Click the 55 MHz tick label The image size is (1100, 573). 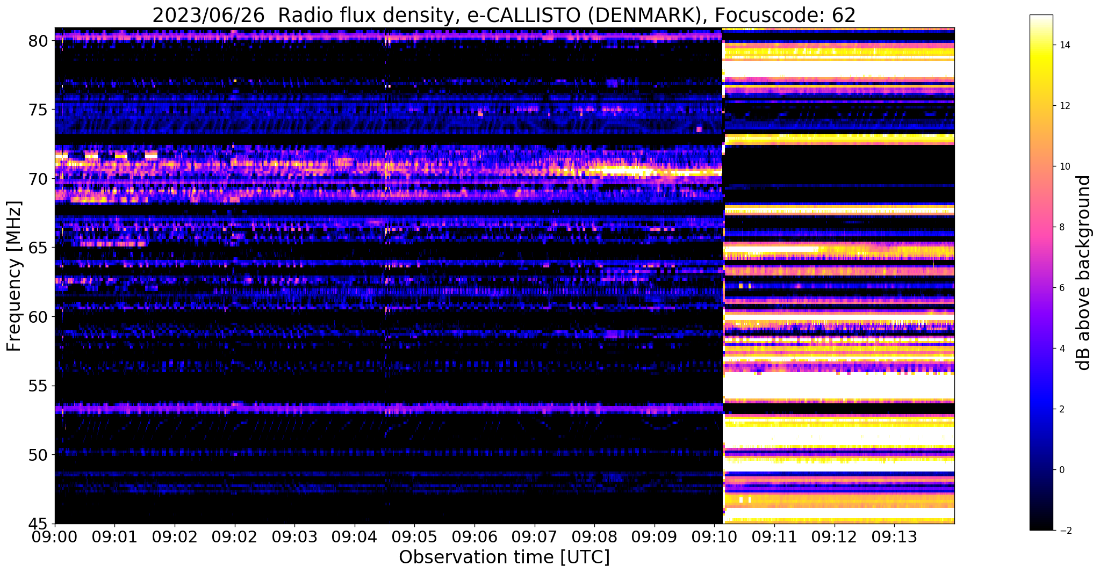pos(39,386)
